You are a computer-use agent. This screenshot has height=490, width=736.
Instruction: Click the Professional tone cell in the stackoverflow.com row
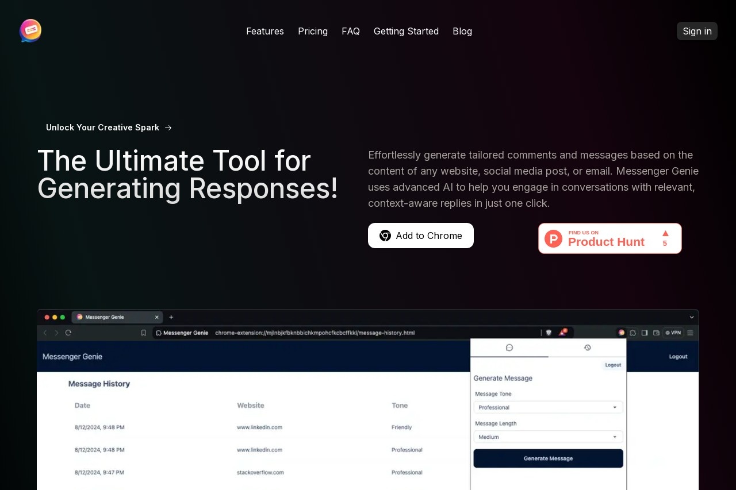click(407, 473)
